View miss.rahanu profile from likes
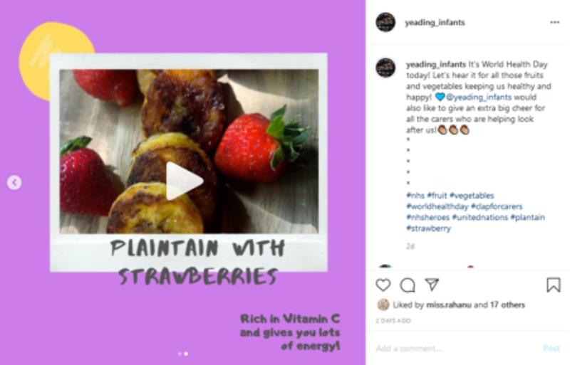Image resolution: width=570 pixels, height=365 pixels. (449, 305)
